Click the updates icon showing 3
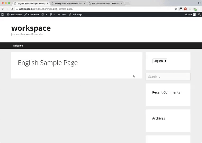 point(44,15)
